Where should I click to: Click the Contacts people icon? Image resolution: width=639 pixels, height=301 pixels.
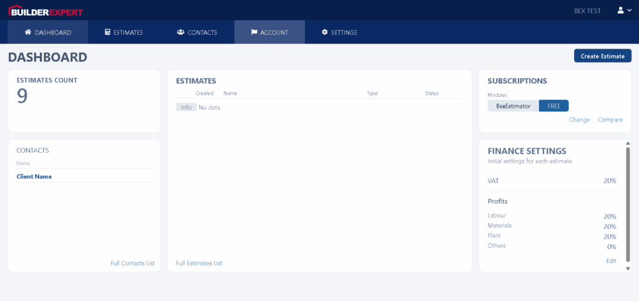180,32
